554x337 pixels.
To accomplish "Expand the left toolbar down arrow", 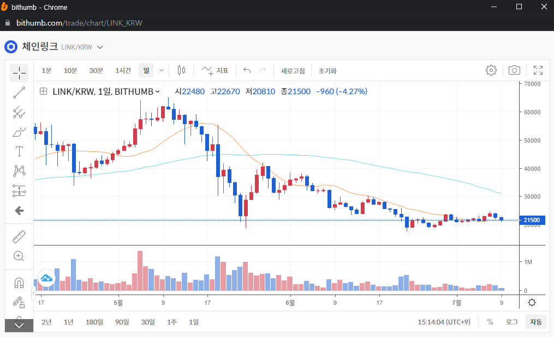I will point(19,326).
